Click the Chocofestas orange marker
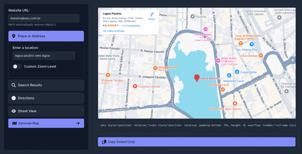This screenshot has width=302, height=154. pyautogui.click(x=261, y=56)
